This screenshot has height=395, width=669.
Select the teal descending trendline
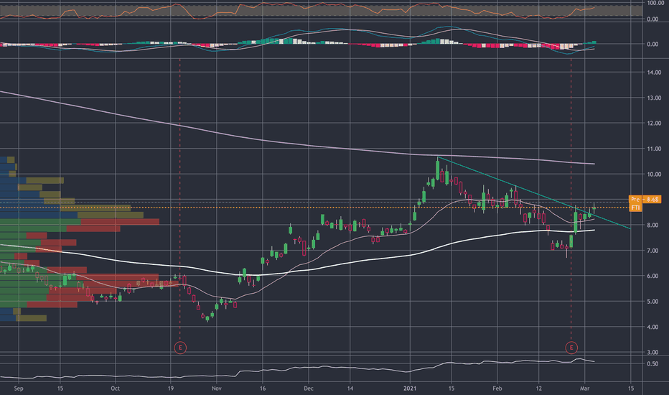533,193
